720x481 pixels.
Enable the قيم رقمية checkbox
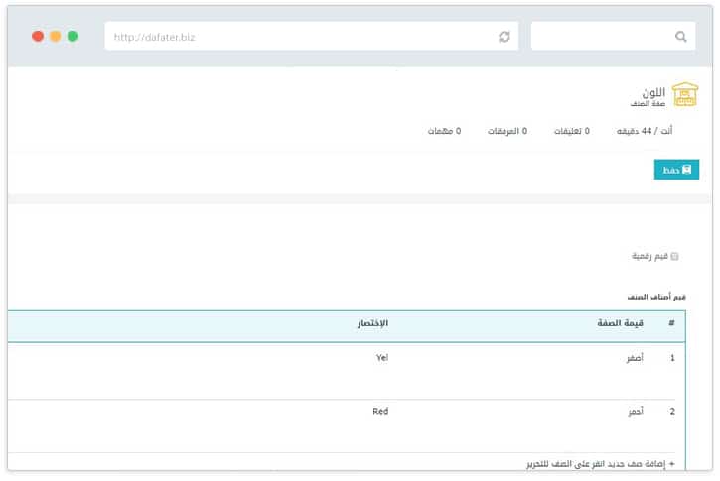[x=675, y=256]
